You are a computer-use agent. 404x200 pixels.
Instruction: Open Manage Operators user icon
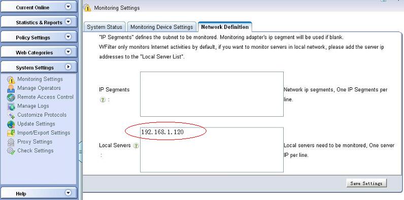[11, 88]
